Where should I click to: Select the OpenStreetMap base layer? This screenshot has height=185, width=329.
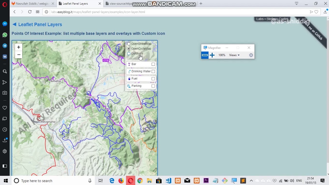pos(129,44)
